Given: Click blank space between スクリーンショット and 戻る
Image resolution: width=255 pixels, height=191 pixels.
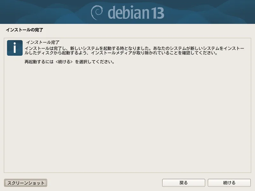Looking at the screenshot, I should tap(105, 183).
